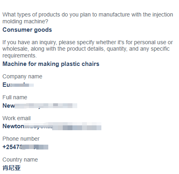
Task: Click the words 'plastic chairs' in the answer
Action: click(80, 64)
